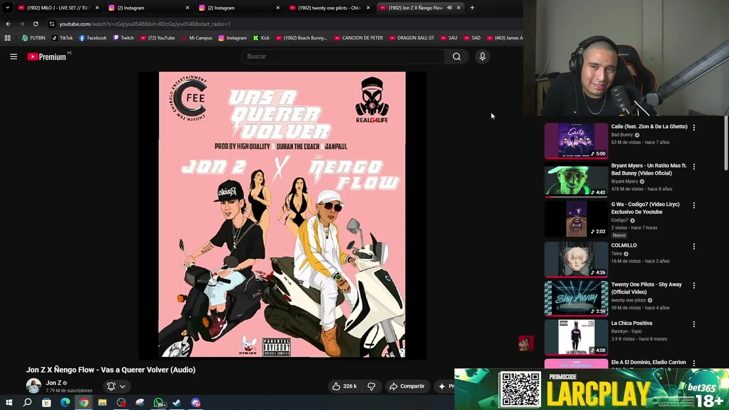729x410 pixels.
Task: Open a new browser tab
Action: pyautogui.click(x=472, y=8)
